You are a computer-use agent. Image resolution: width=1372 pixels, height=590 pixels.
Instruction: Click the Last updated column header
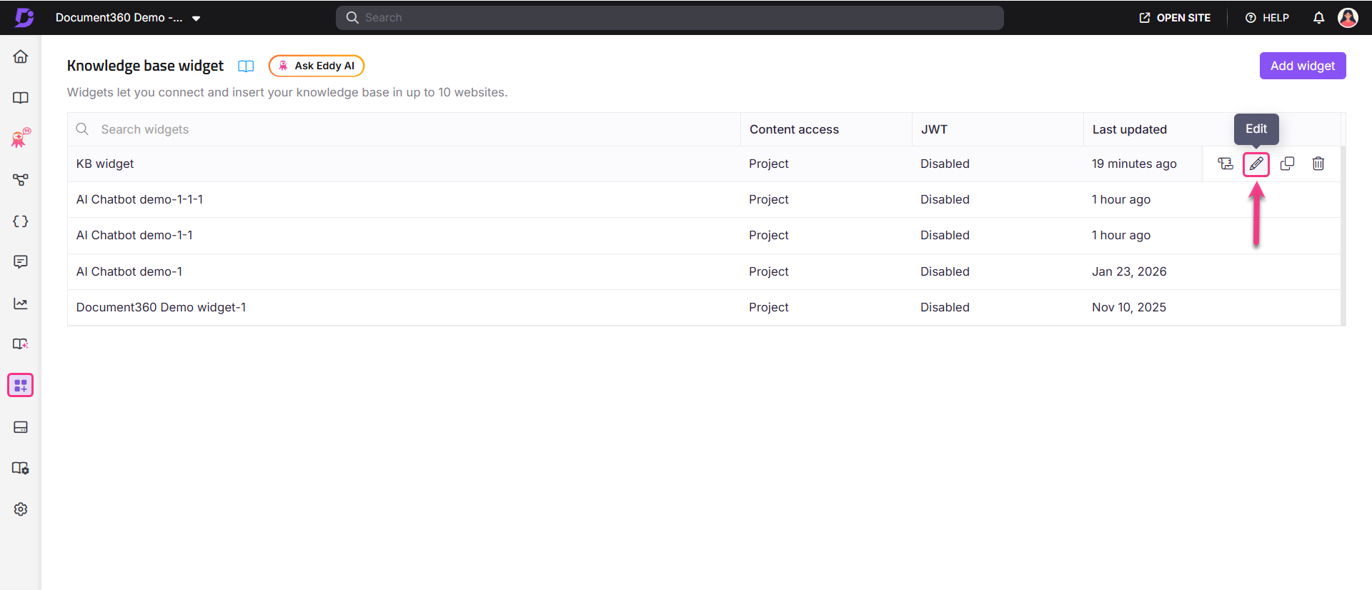click(x=1130, y=129)
